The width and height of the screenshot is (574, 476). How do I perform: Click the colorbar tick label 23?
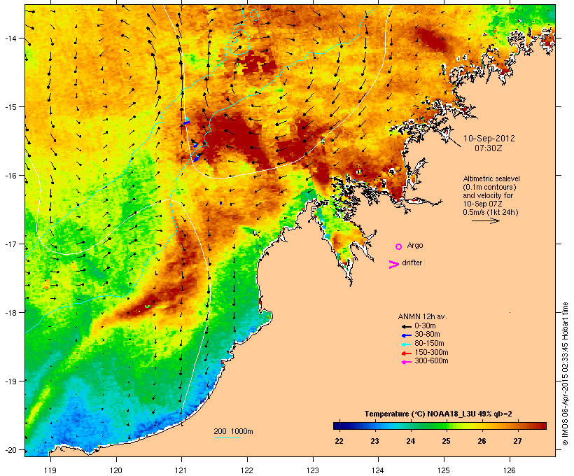click(x=374, y=441)
